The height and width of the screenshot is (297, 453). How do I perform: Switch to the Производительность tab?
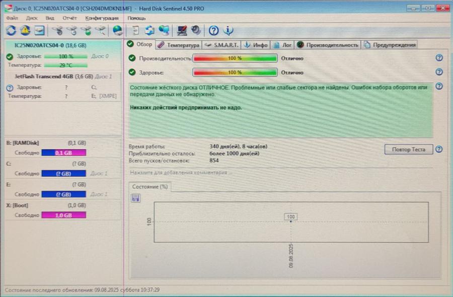click(x=328, y=45)
